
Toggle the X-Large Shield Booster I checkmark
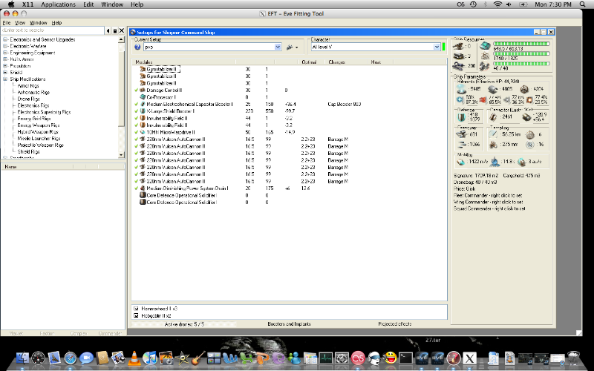[136, 111]
